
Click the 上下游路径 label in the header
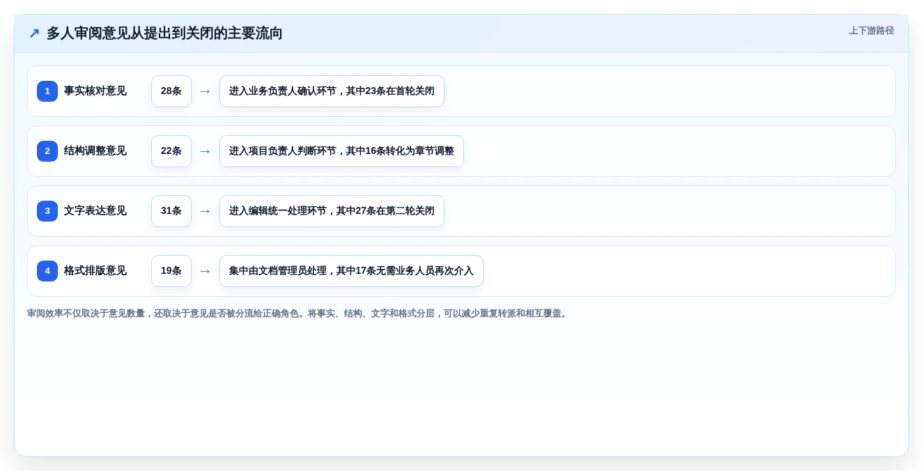coord(871,31)
